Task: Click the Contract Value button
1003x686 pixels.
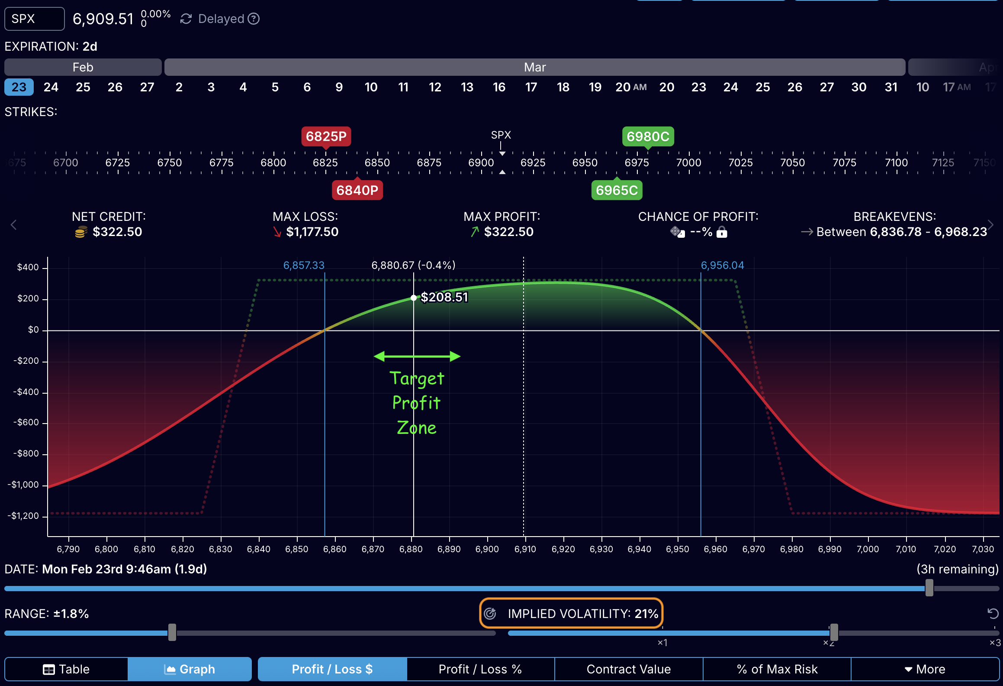Action: point(628,669)
